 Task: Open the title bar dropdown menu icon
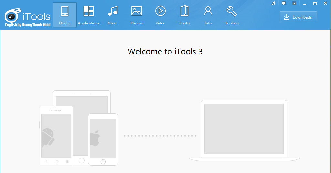(294, 3)
